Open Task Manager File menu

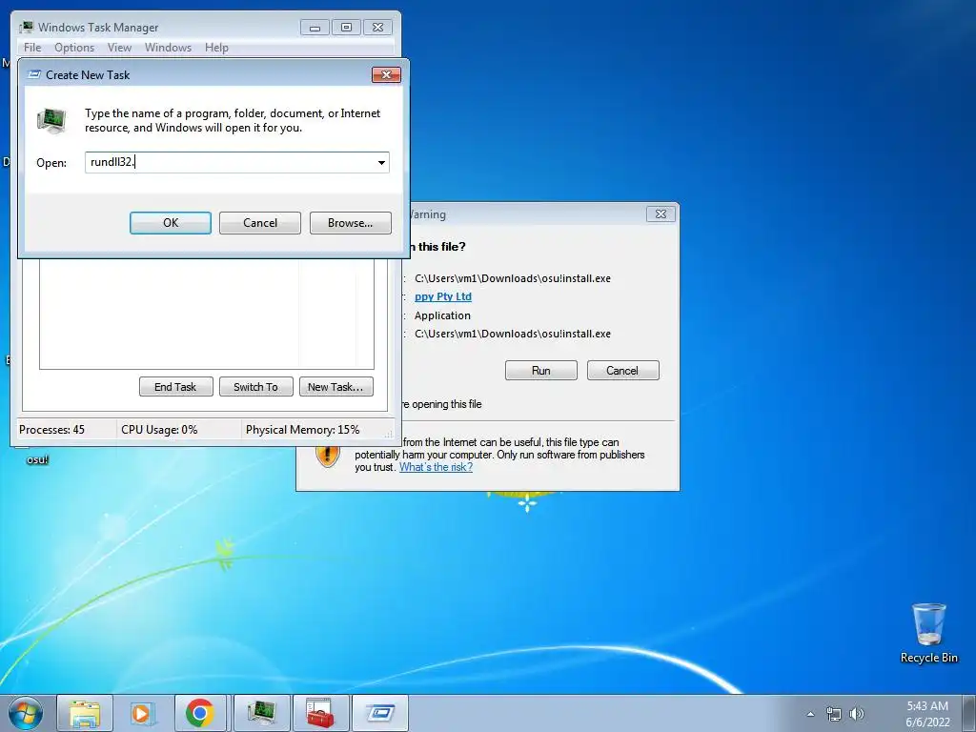click(32, 48)
